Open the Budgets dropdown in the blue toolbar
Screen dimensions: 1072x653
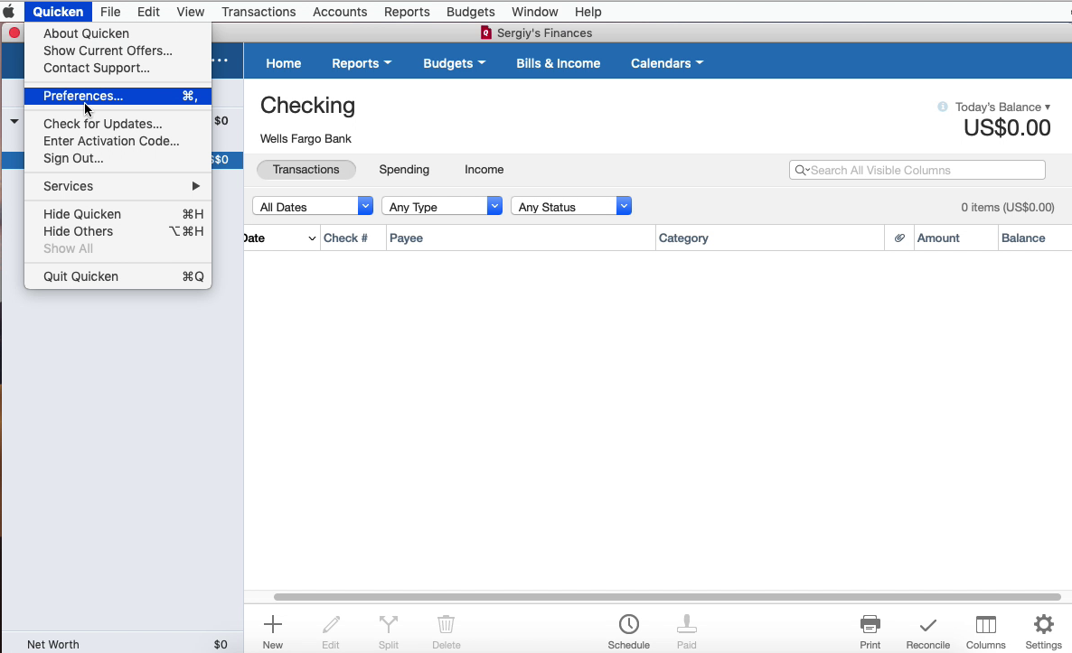click(x=454, y=63)
